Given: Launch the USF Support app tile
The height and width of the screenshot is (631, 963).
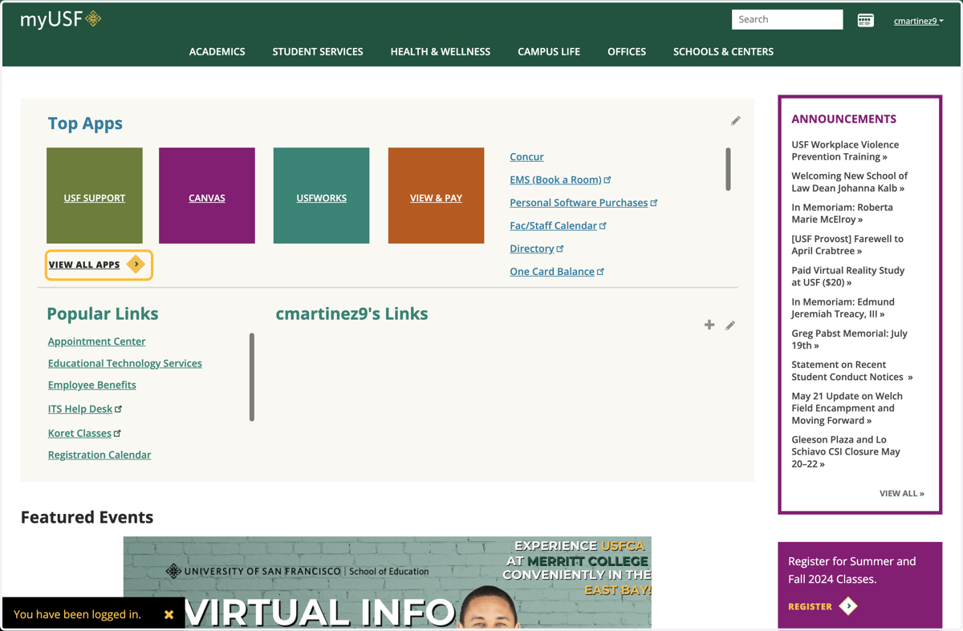Looking at the screenshot, I should coord(95,196).
